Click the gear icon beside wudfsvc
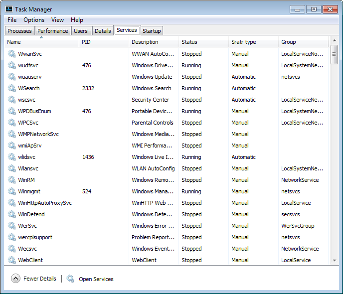343x294 pixels. (x=12, y=65)
